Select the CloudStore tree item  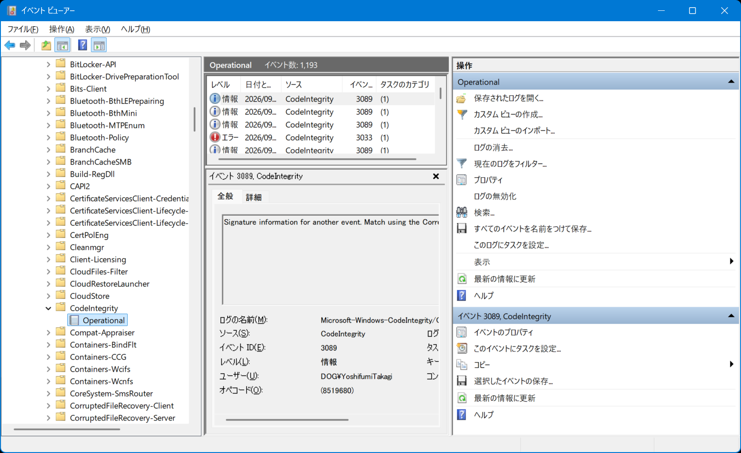click(x=89, y=296)
